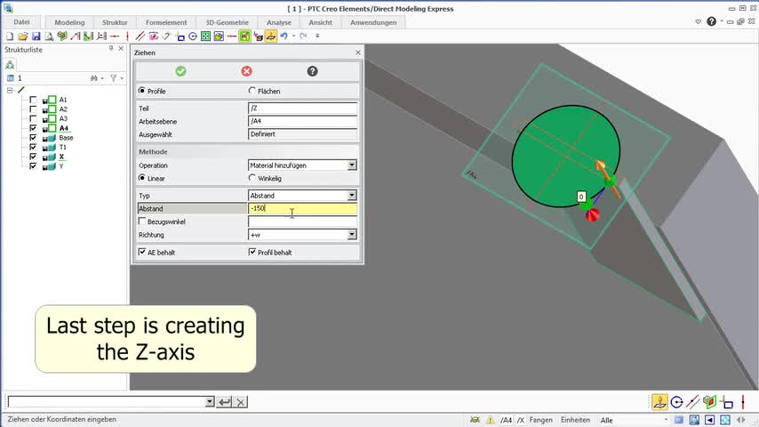759x427 pixels.
Task: Open the undo history dropdown arrow
Action: (293, 36)
